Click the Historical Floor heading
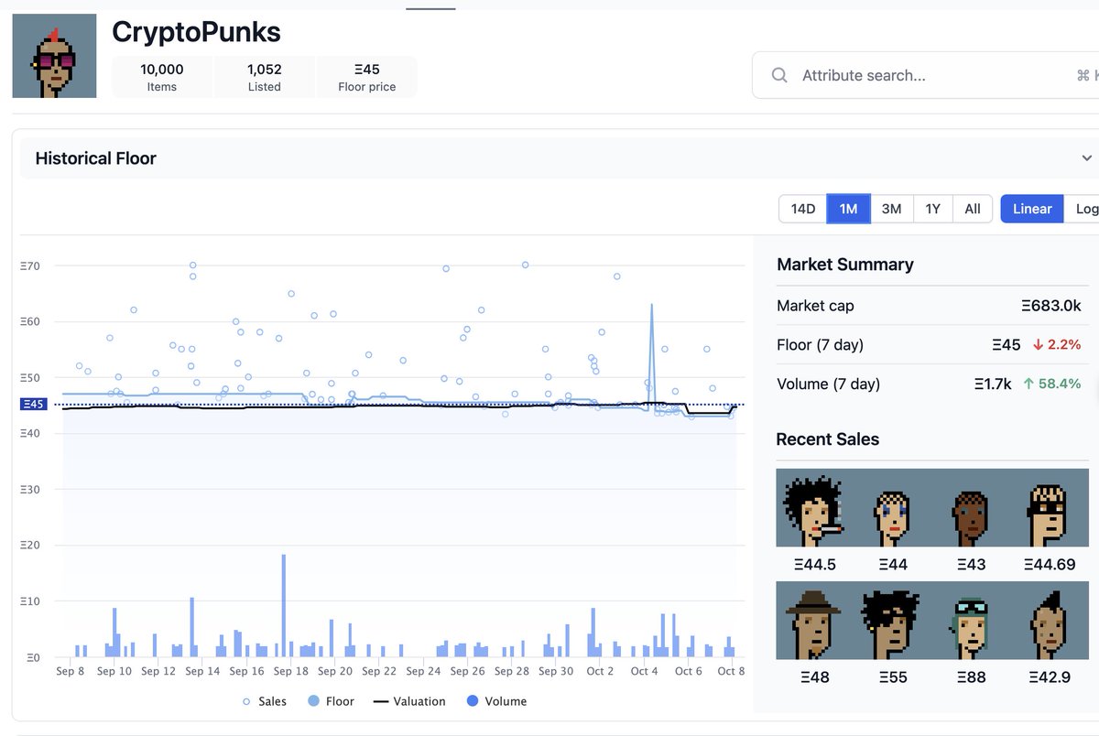The width and height of the screenshot is (1099, 736). [x=96, y=158]
